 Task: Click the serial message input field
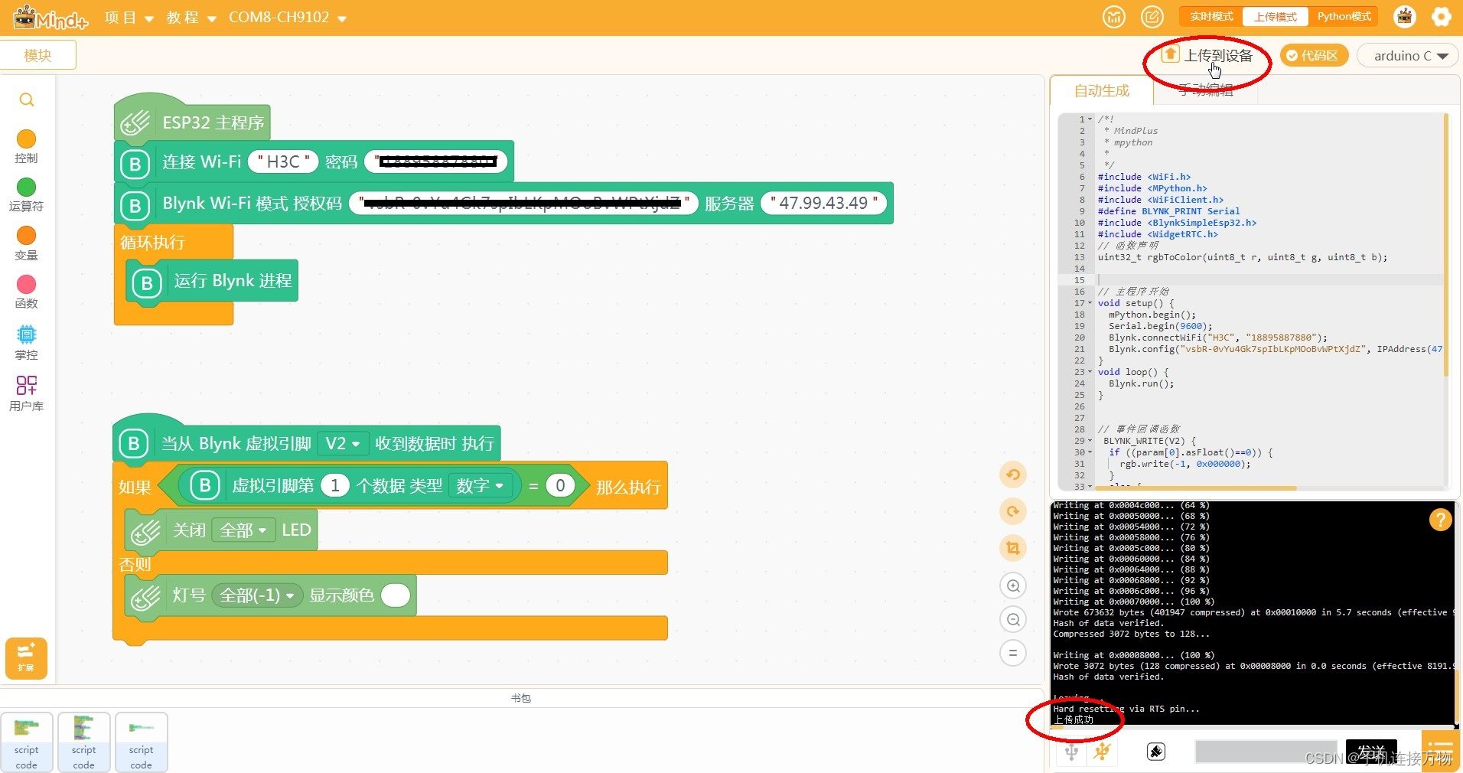(1266, 752)
